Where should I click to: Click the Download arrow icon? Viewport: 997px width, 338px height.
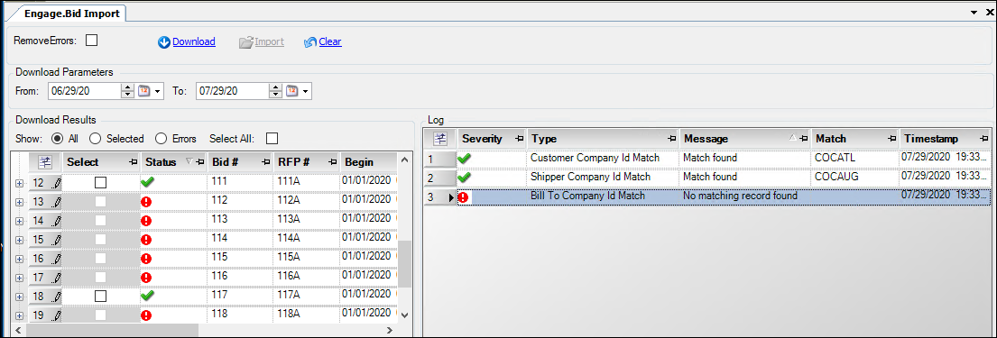164,42
